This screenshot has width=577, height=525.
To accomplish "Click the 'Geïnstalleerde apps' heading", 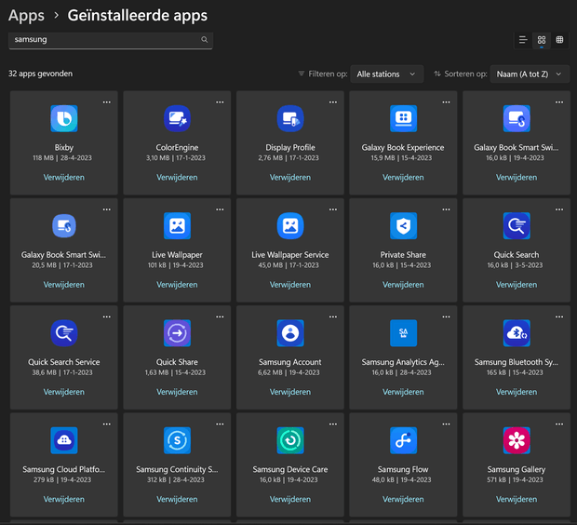I will [x=137, y=16].
